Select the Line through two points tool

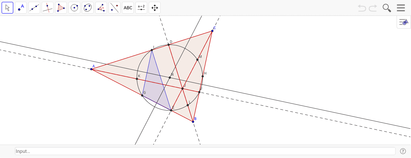pos(34,8)
